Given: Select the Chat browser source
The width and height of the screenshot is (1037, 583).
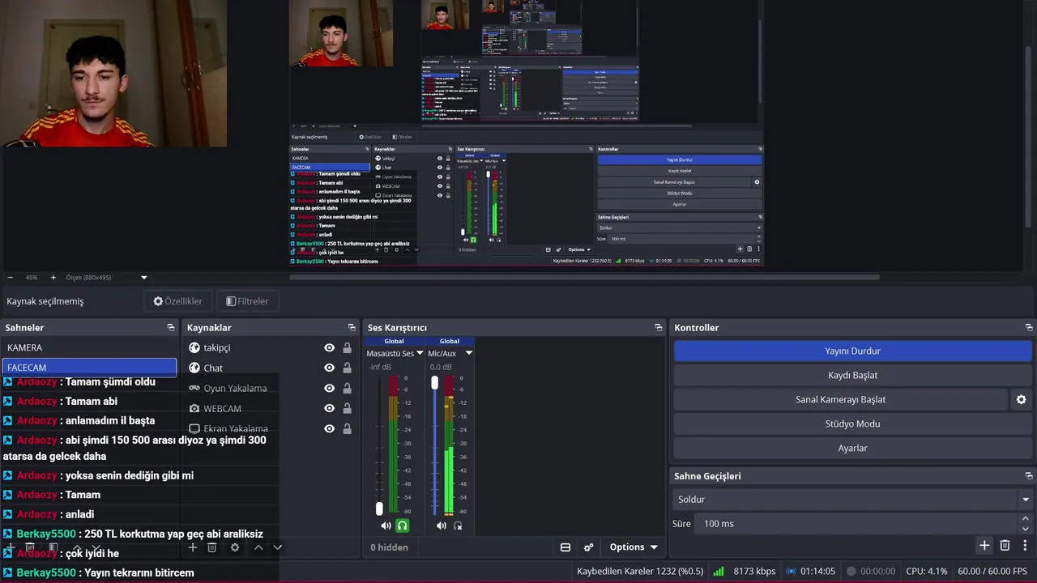Looking at the screenshot, I should click(213, 368).
